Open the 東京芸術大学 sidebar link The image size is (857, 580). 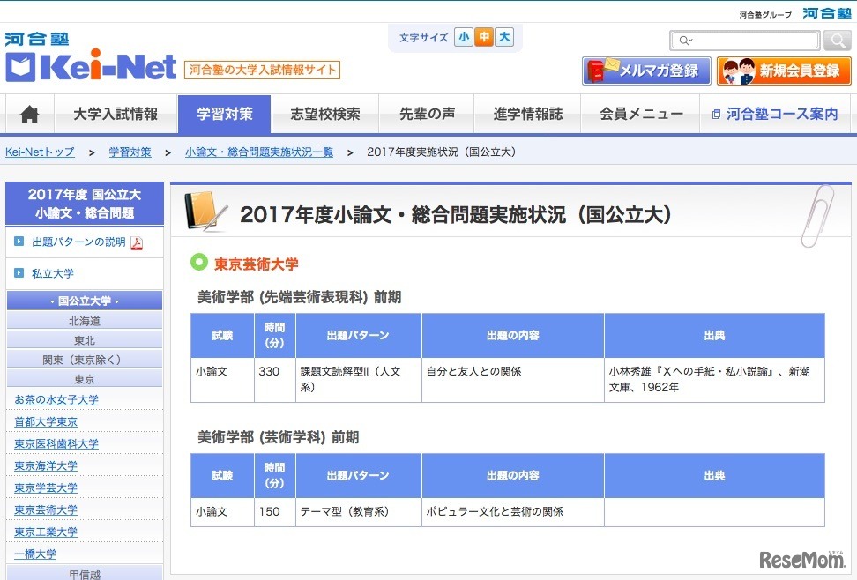[x=45, y=509]
